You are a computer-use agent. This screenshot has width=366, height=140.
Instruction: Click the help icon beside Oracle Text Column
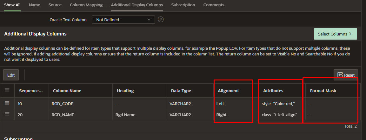161,20
